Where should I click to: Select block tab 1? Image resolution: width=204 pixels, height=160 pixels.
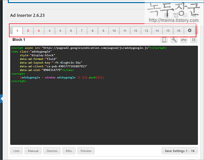(x=17, y=31)
